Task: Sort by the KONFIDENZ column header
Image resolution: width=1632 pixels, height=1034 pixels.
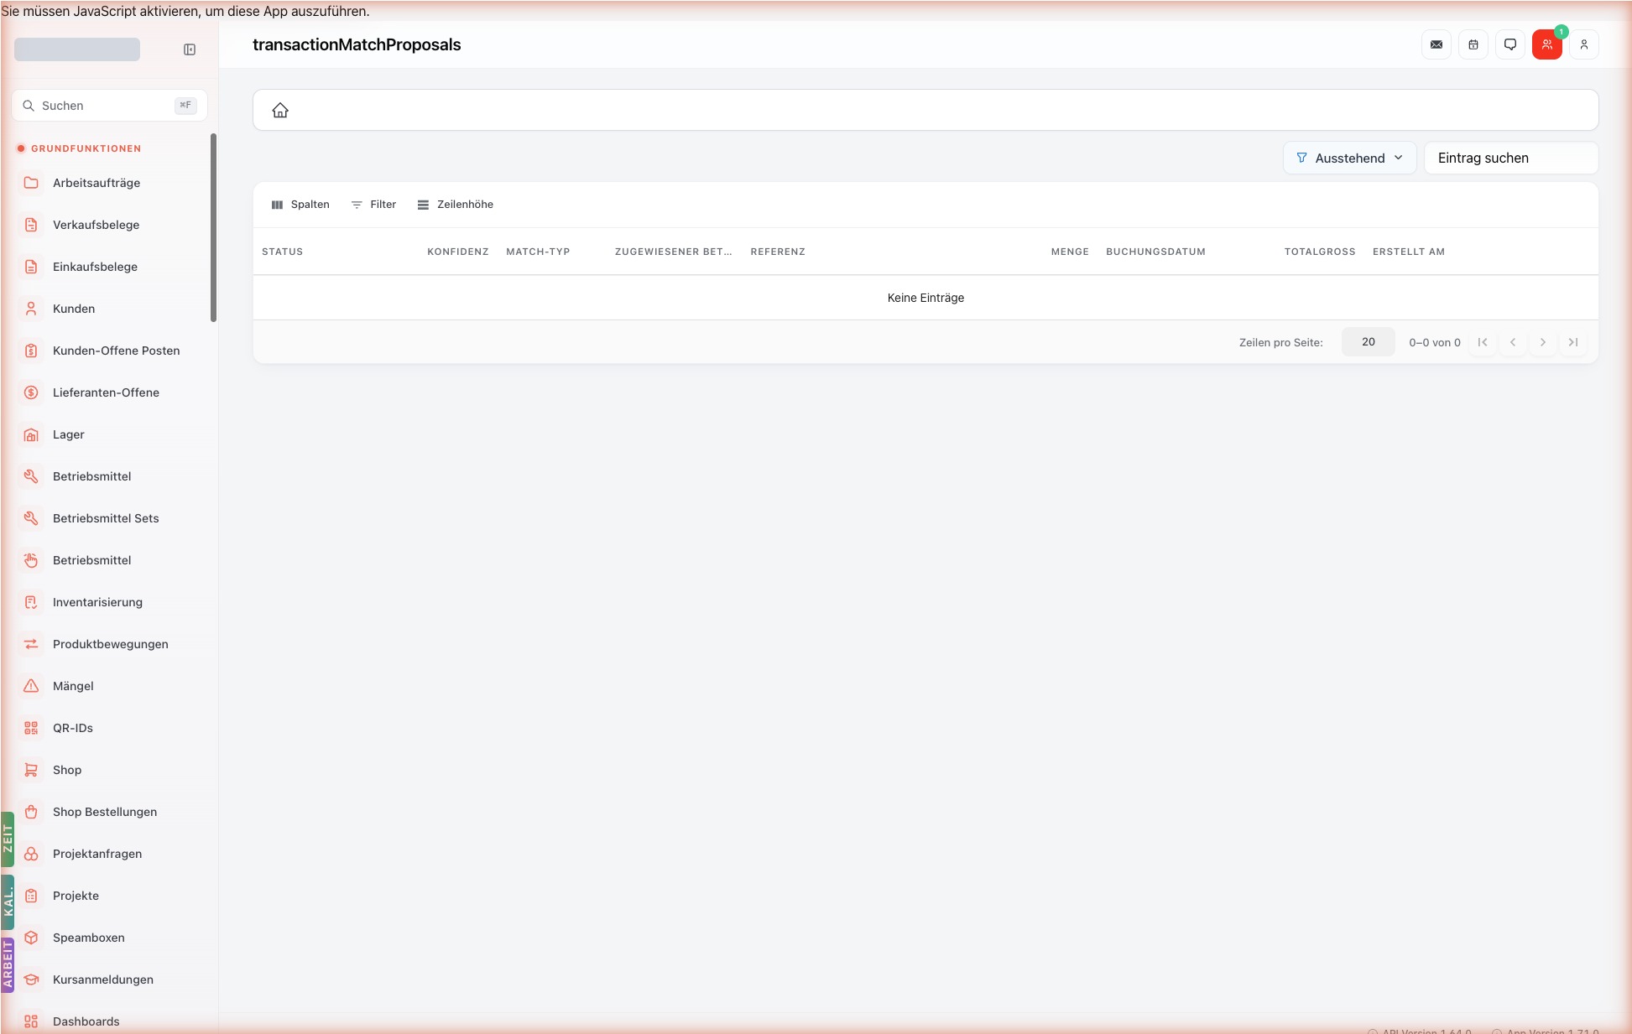Action: (x=457, y=252)
